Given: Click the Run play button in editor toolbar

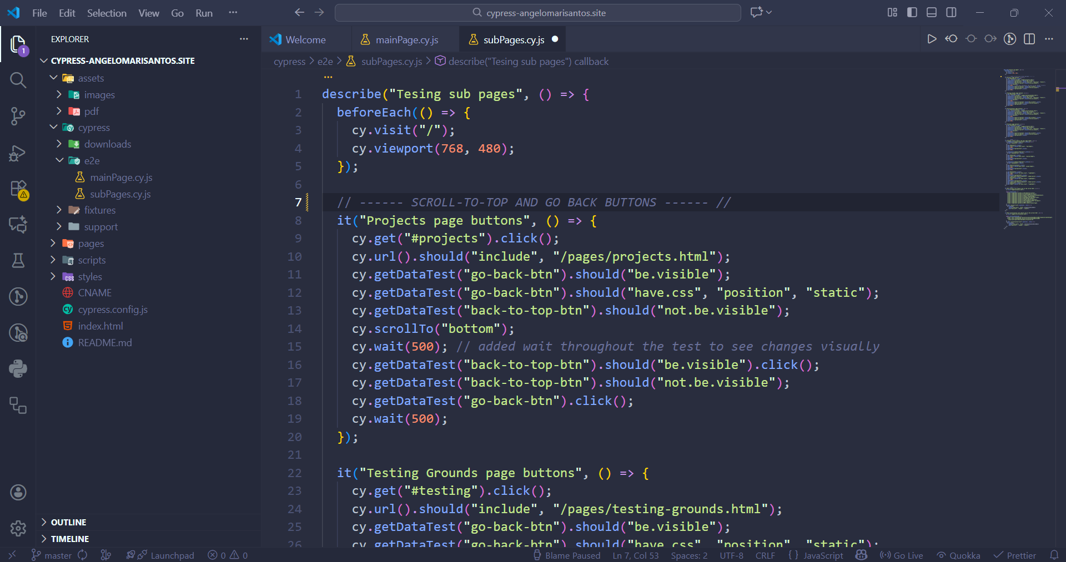Looking at the screenshot, I should (932, 39).
